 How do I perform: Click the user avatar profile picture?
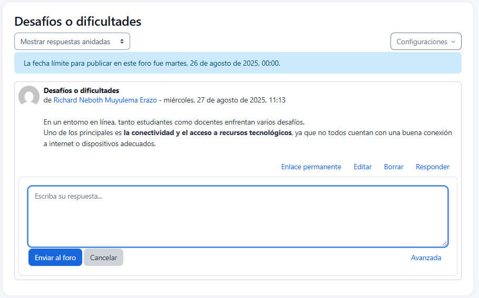tap(29, 96)
